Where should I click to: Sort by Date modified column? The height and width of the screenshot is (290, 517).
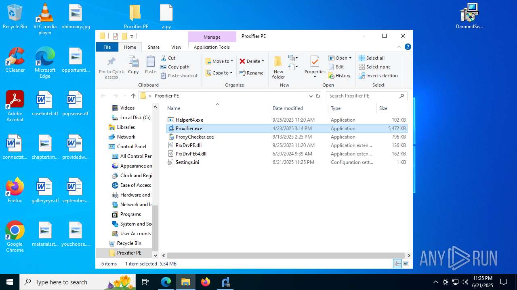click(299, 108)
